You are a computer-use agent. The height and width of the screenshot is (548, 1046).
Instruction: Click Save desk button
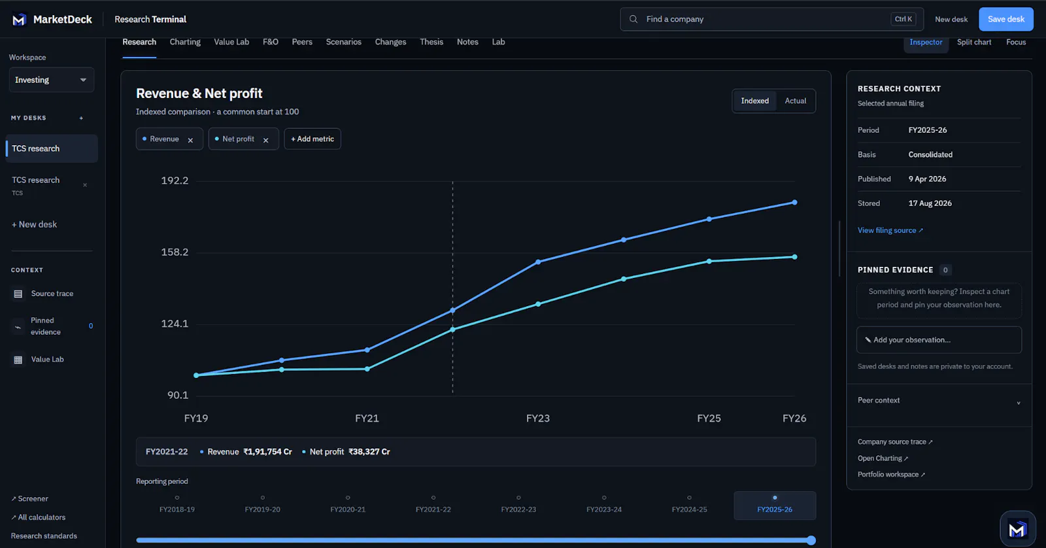[1006, 19]
